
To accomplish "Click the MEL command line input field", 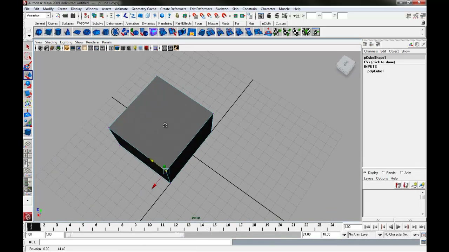I will pyautogui.click(x=135, y=242).
